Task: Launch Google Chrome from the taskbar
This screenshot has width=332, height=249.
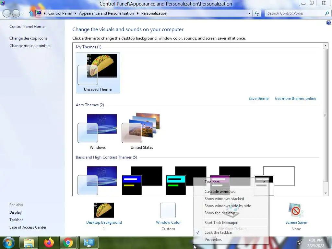Action: 68,243
